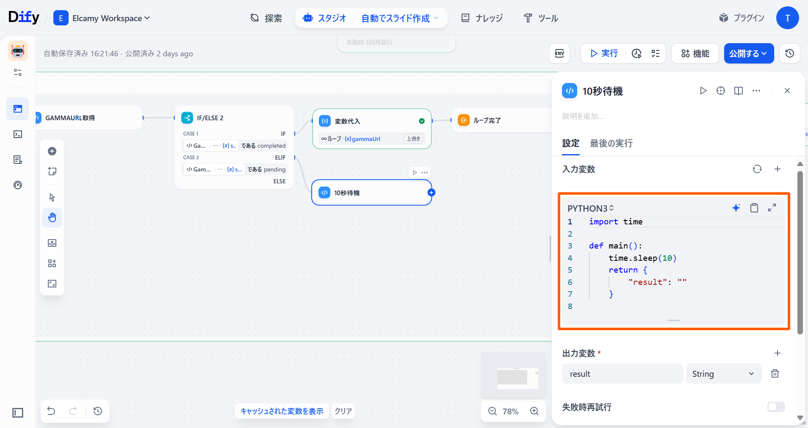Click the 実行 run button

click(604, 53)
